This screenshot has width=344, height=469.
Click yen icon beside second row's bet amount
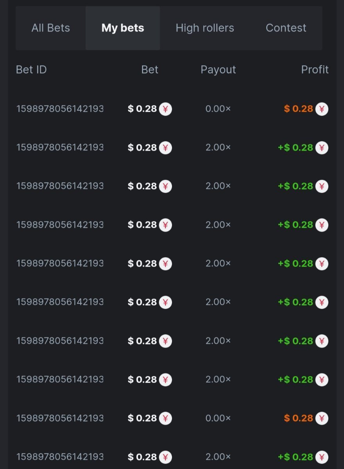click(x=165, y=147)
